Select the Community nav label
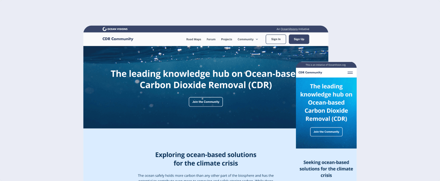Screen dimensions: 440x181 [x=245, y=39]
